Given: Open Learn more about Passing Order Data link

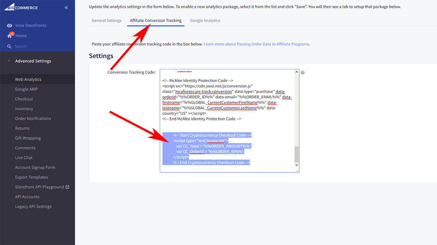Looking at the screenshot, I should click(x=256, y=44).
